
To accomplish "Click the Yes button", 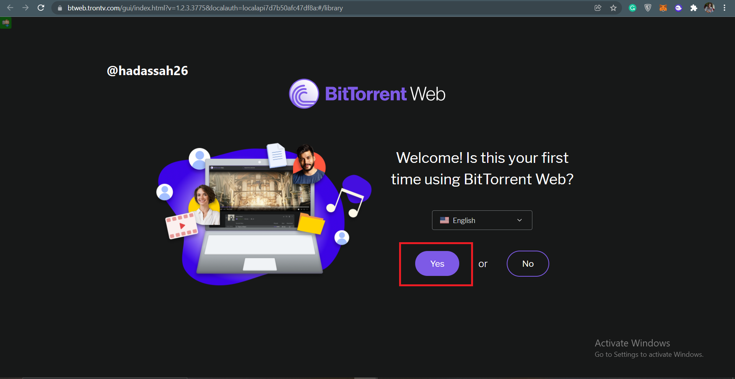I will (437, 264).
